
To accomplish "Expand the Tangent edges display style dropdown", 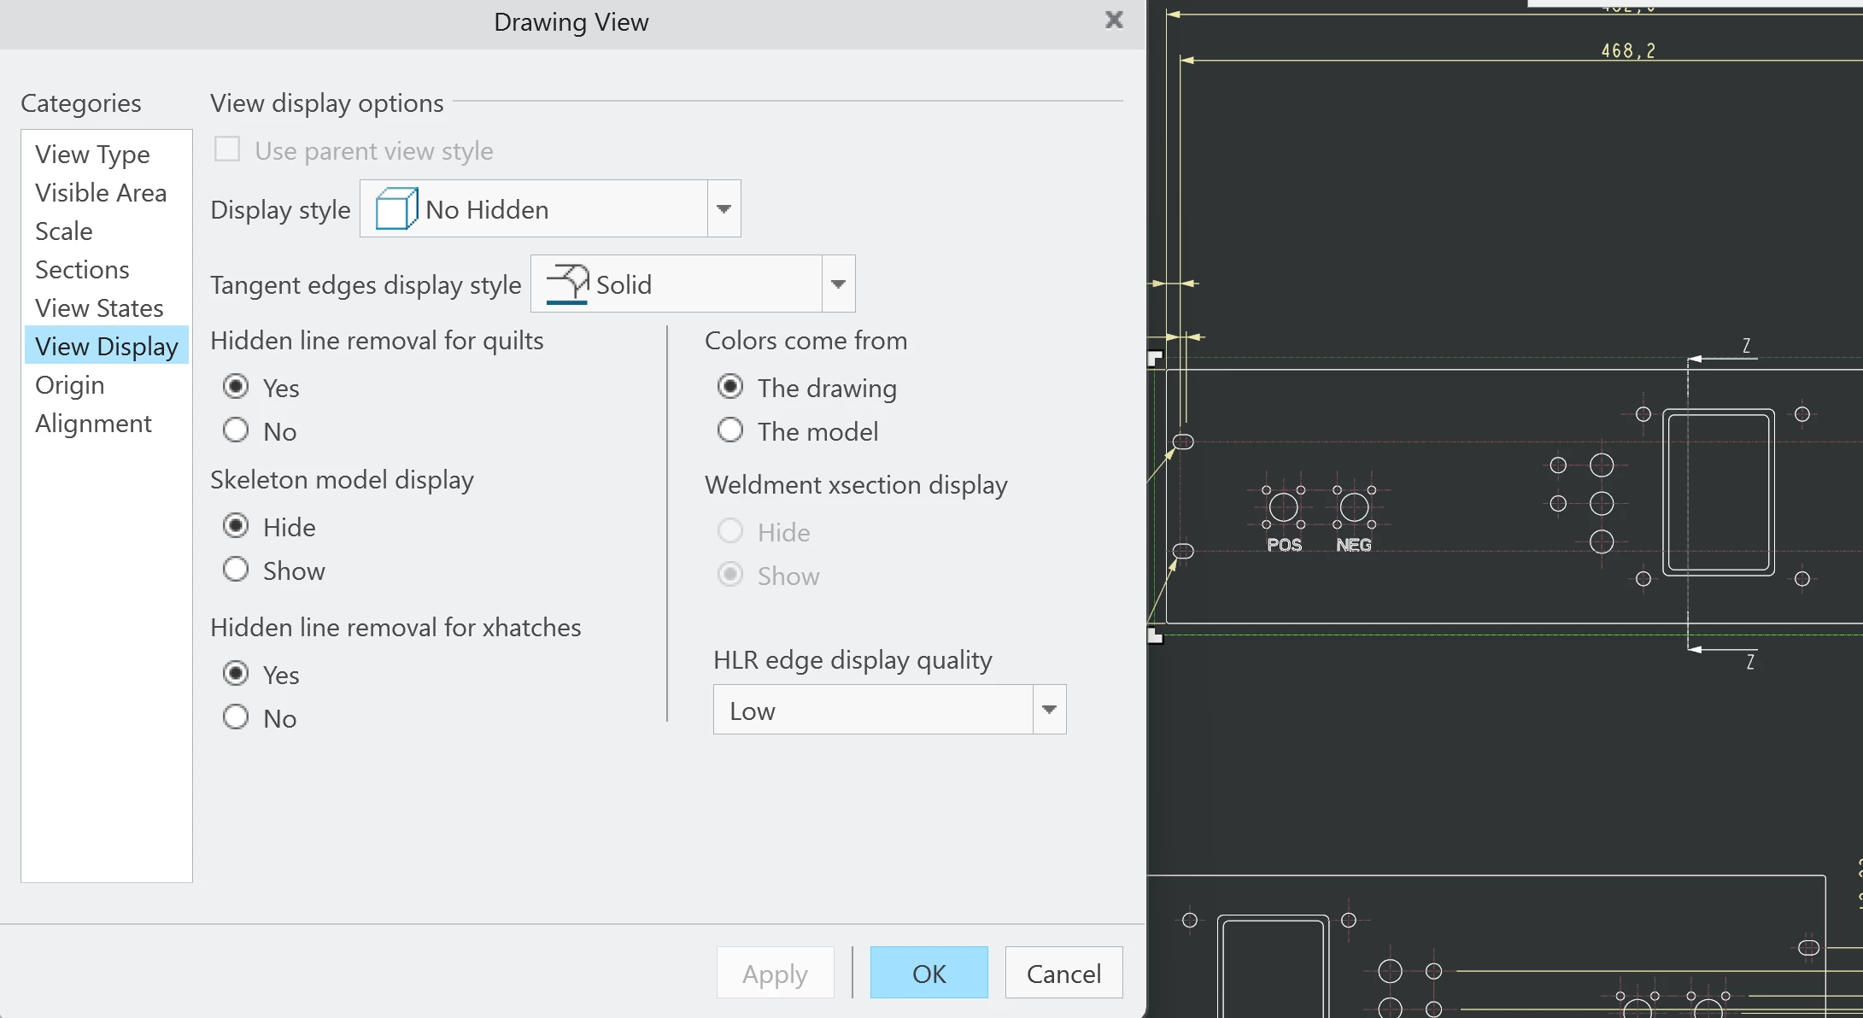I will 838,284.
